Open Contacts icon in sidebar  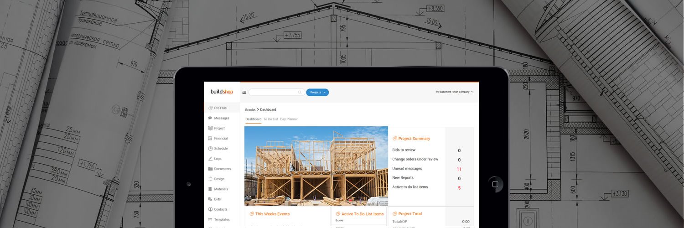[x=210, y=209]
